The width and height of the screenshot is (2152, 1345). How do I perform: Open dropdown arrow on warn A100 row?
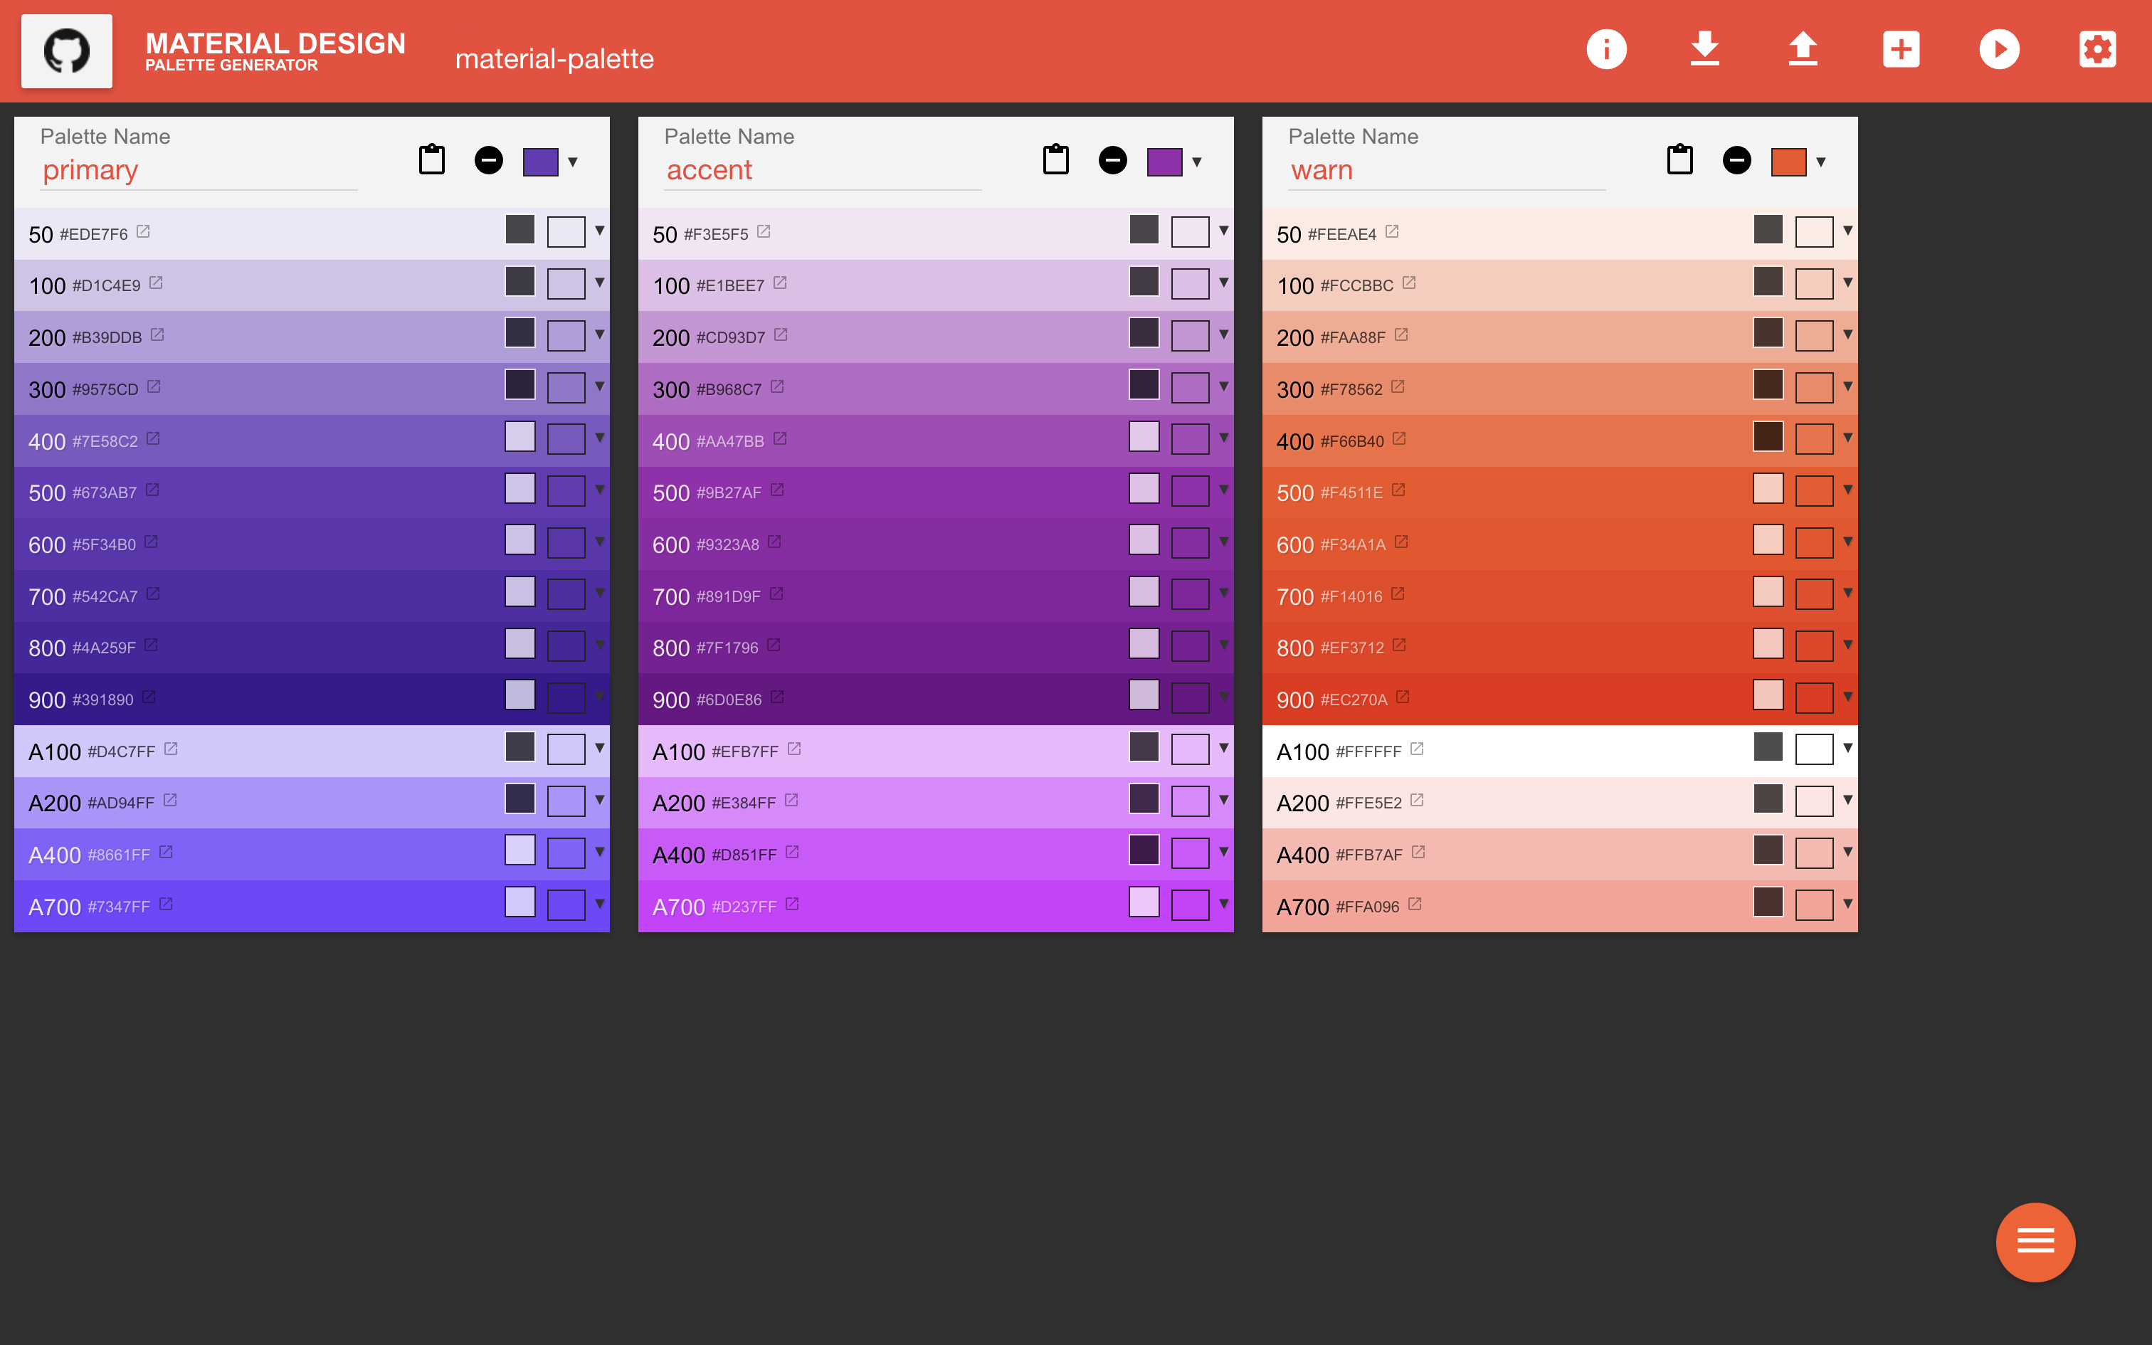click(x=1848, y=748)
